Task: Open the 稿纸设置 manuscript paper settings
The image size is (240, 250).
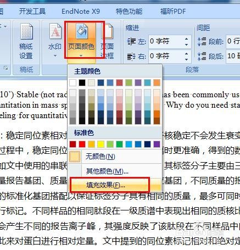Action: point(26,41)
